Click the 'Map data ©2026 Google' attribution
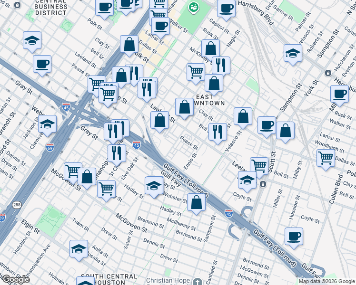The image size is (356, 285). (x=326, y=282)
